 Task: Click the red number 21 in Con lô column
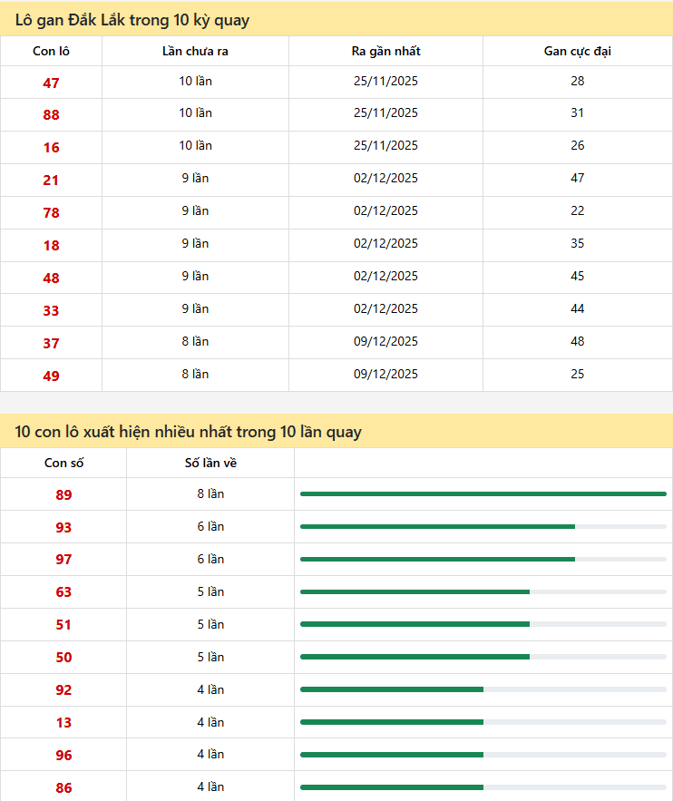point(51,181)
